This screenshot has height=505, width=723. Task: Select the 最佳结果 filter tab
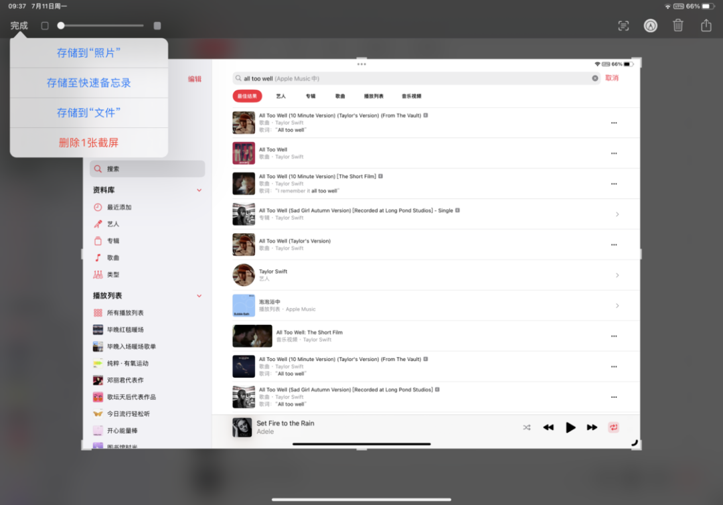point(247,96)
